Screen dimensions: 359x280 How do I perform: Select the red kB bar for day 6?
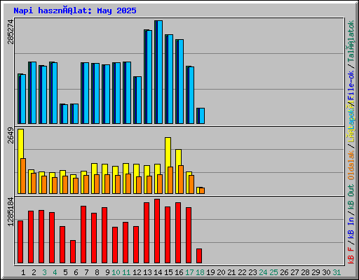(x=73, y=251)
